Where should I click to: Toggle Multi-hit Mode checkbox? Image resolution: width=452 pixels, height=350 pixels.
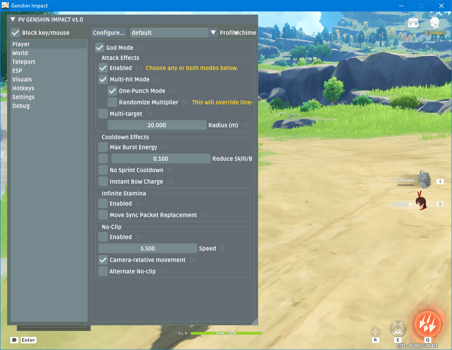(x=103, y=80)
